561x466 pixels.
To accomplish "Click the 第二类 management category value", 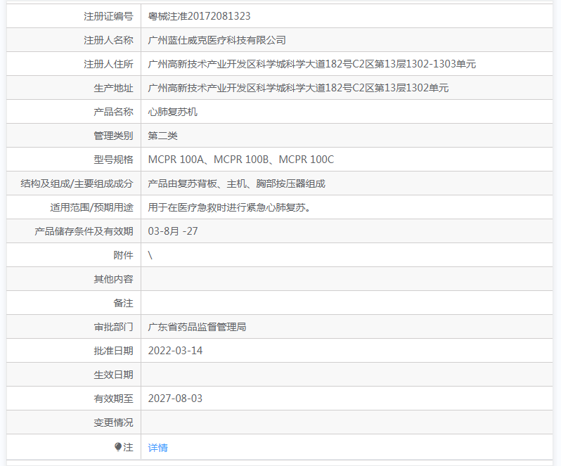I will [x=163, y=136].
